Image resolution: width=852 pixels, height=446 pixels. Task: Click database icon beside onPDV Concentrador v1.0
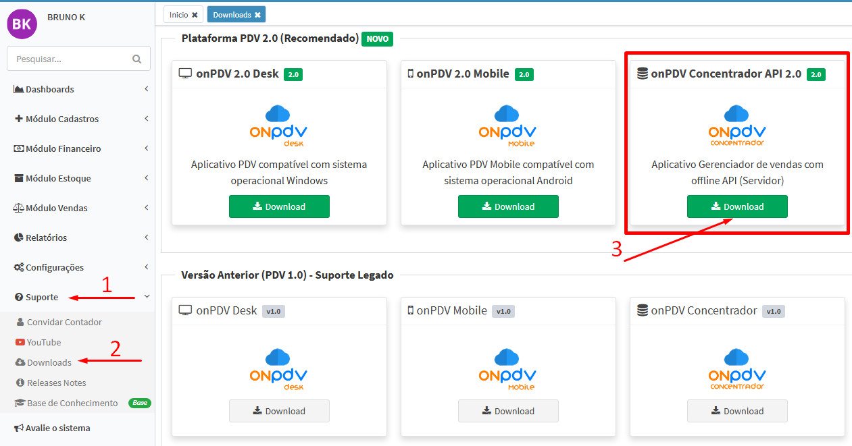pyautogui.click(x=643, y=310)
